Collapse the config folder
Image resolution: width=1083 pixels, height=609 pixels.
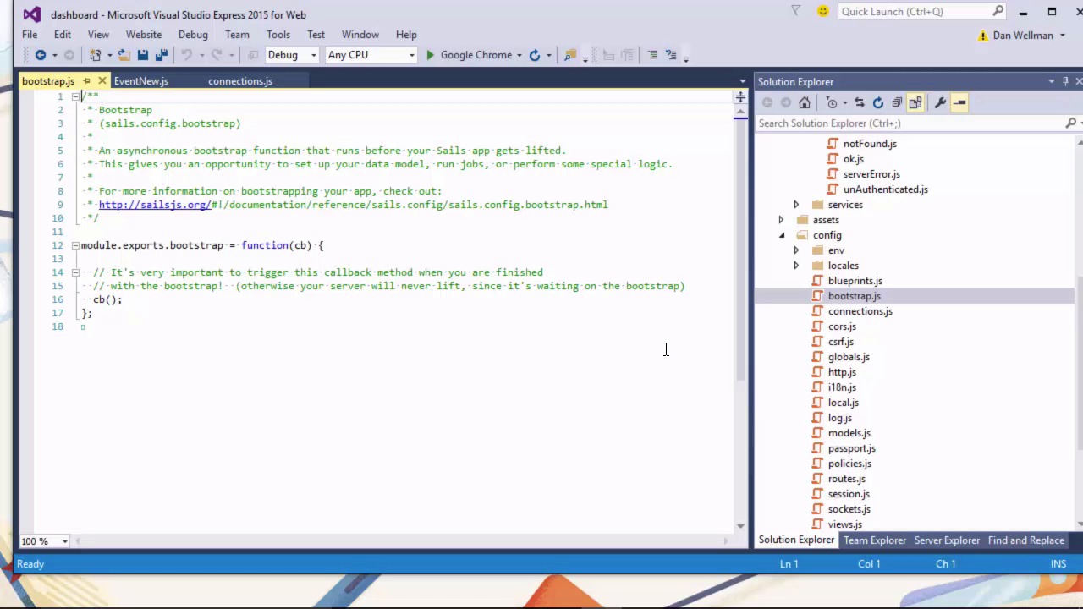tap(781, 235)
